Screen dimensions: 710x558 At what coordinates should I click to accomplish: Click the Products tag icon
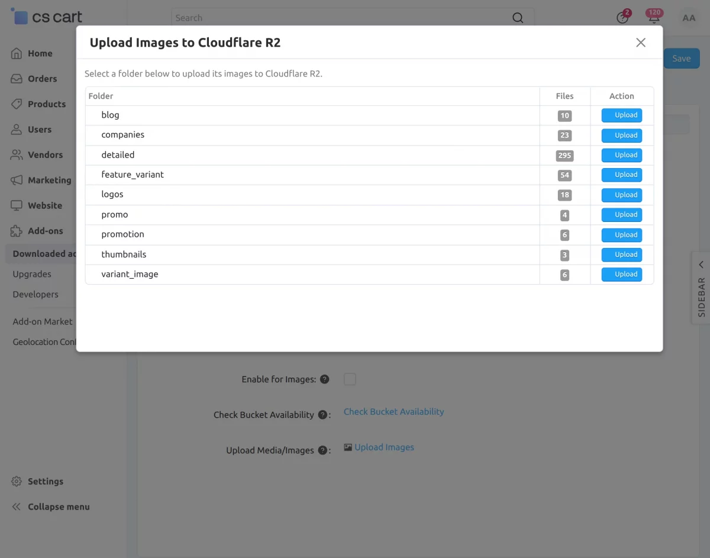17,104
